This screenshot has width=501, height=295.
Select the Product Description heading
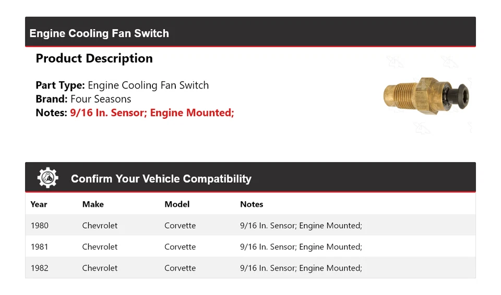94,58
